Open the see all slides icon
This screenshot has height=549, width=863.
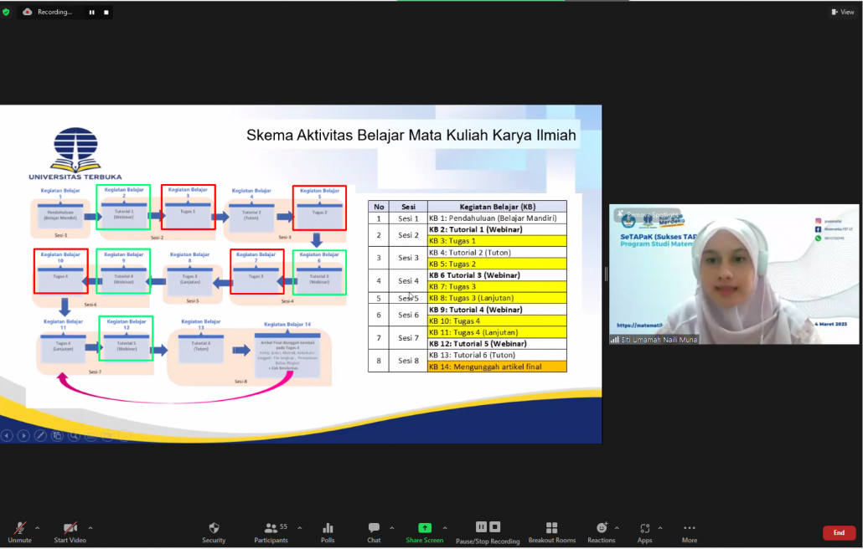point(57,436)
